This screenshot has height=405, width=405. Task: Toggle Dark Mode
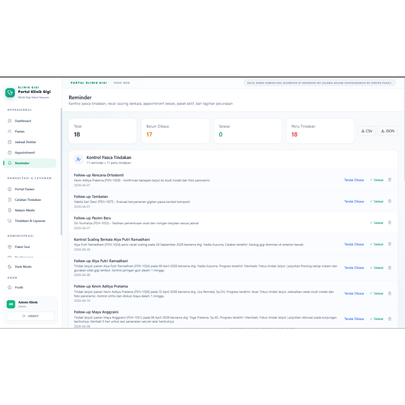30,267
